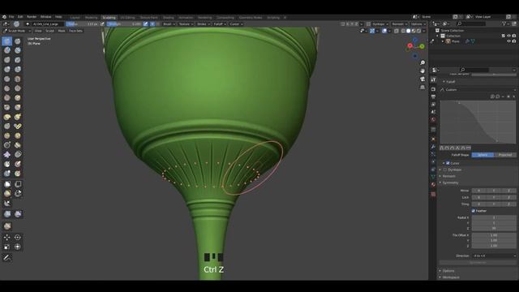Image resolution: width=519 pixels, height=292 pixels.
Task: Switch to the Modeling workspace tab
Action: [x=92, y=18]
